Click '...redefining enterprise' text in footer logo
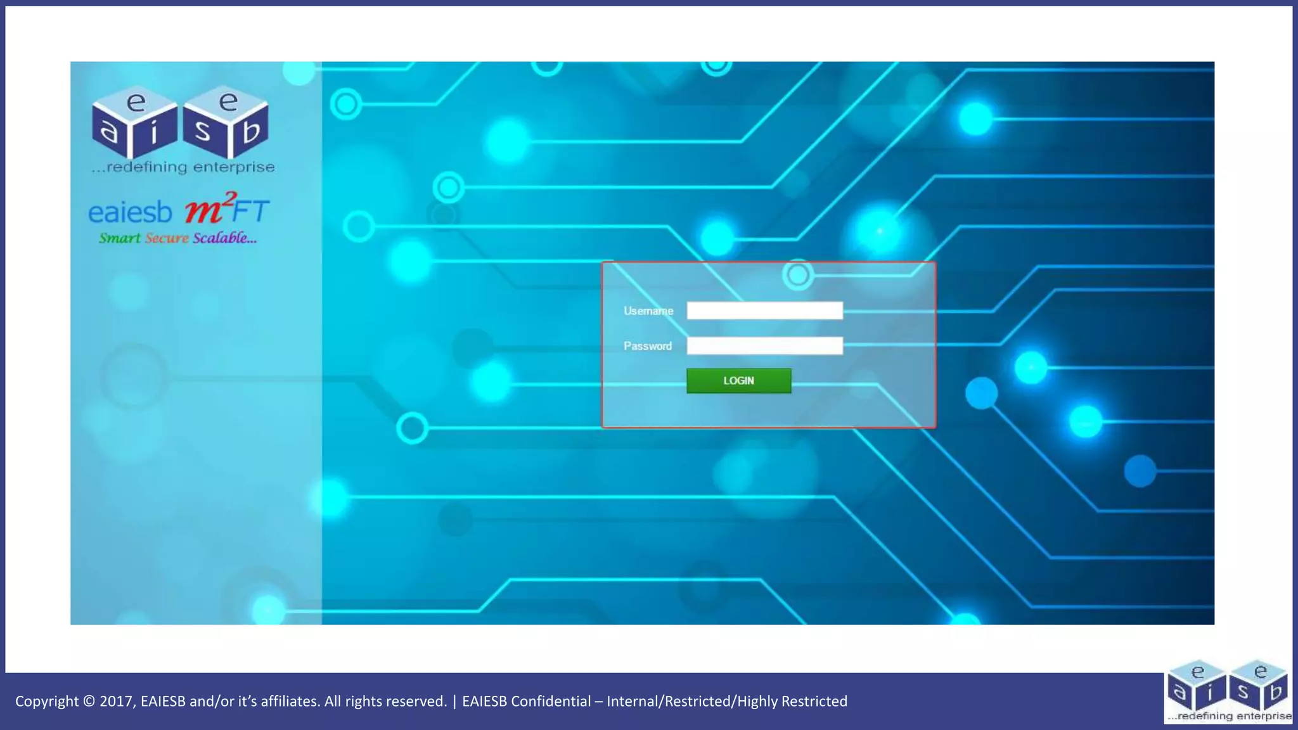Viewport: 1298px width, 730px height. 1229,716
